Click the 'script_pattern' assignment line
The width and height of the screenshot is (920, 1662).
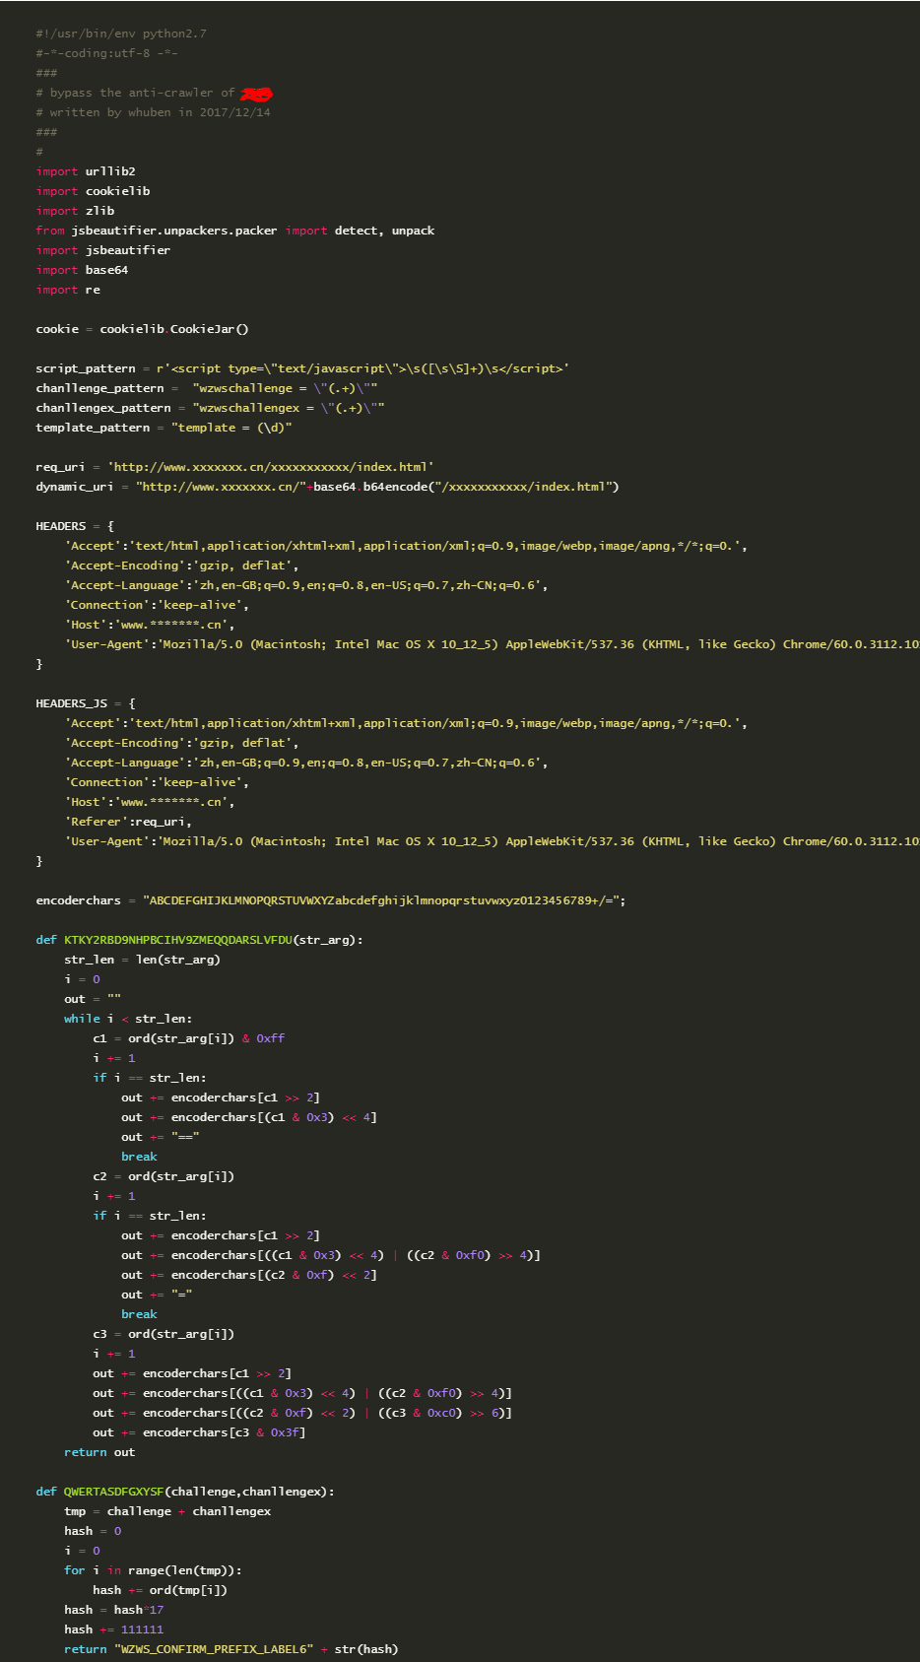[302, 368]
